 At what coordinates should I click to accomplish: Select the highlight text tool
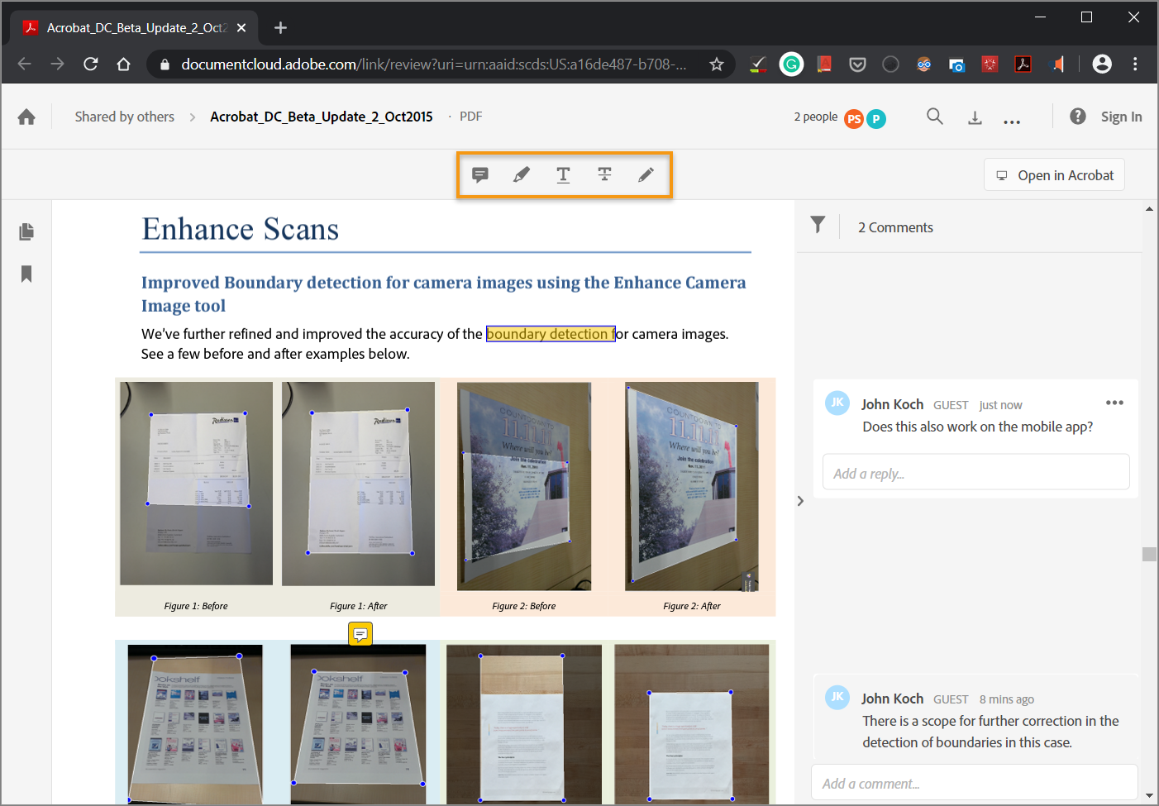click(x=522, y=174)
